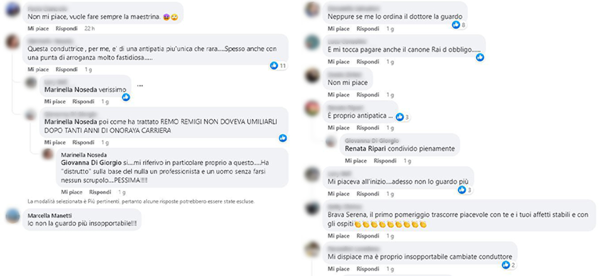The image size is (602, 276).
Task: Click Mi piace under "vuole fare la maestrina"
Action: tap(38, 29)
